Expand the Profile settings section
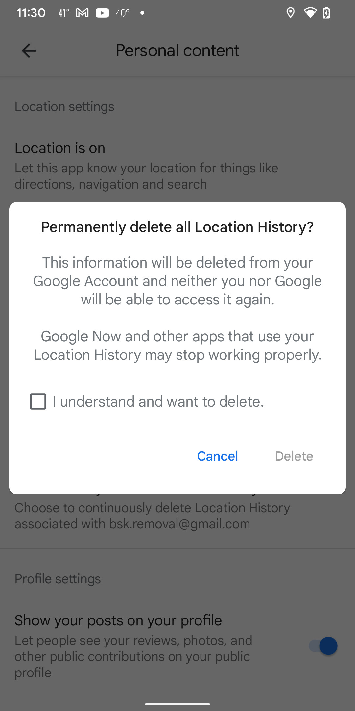Image resolution: width=355 pixels, height=711 pixels. click(58, 579)
